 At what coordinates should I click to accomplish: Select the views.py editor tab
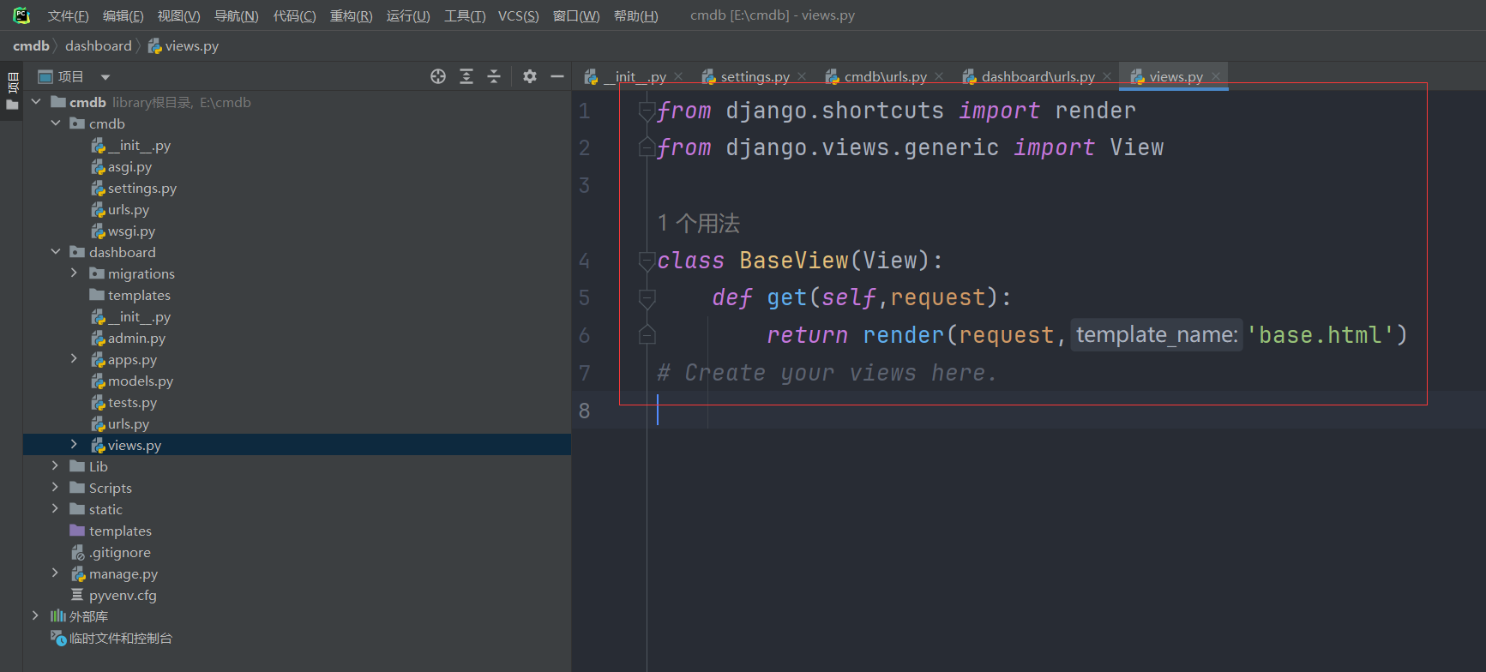click(1175, 76)
